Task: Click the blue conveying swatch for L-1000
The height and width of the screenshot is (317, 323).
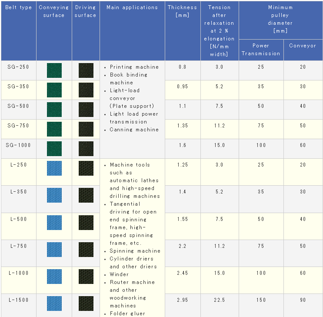Action: (54, 277)
